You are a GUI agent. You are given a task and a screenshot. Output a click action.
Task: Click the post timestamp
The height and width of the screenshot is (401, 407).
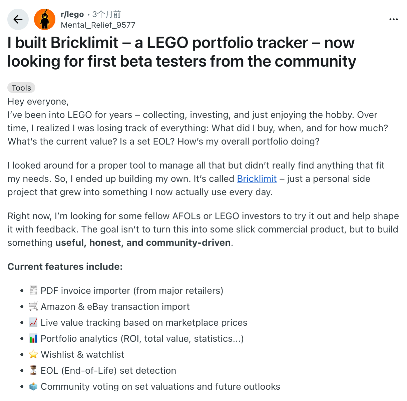click(106, 14)
